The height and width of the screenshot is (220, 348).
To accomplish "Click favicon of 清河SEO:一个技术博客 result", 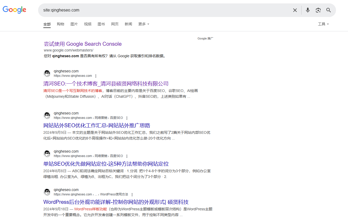I will pyautogui.click(x=47, y=73).
